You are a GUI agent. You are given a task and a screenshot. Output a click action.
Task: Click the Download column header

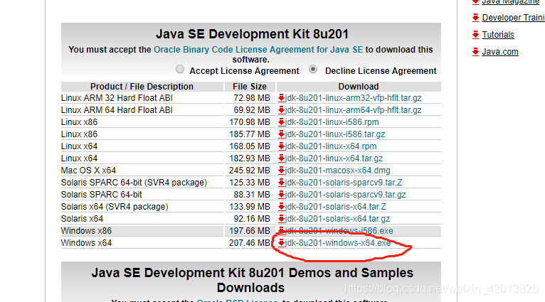tap(359, 87)
